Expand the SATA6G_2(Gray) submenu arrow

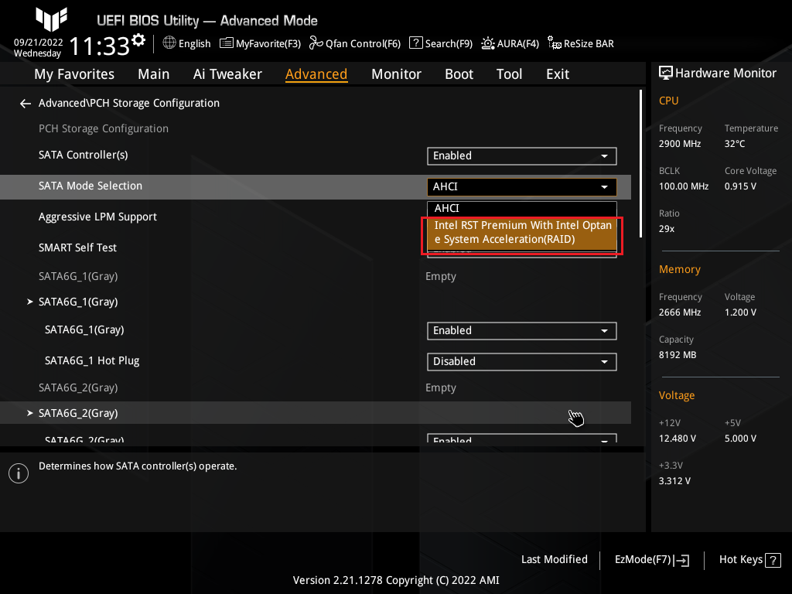30,413
